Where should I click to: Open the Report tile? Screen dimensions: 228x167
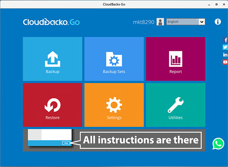point(175,59)
